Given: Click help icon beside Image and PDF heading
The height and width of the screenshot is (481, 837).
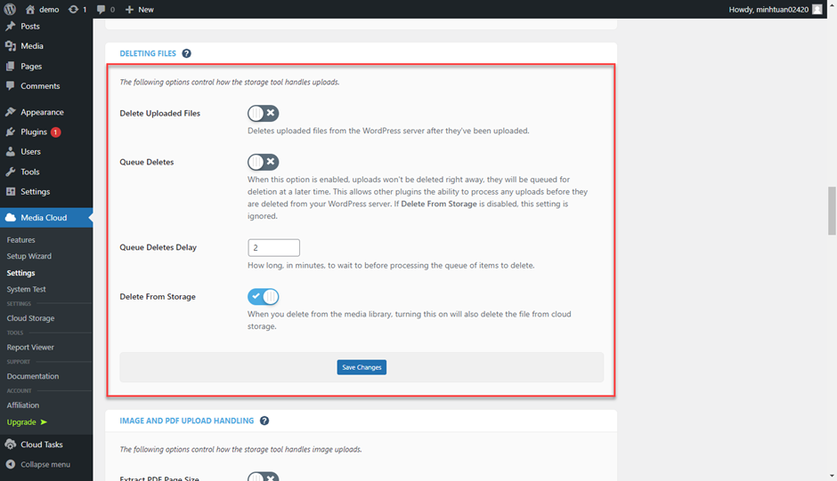Looking at the screenshot, I should 264,421.
